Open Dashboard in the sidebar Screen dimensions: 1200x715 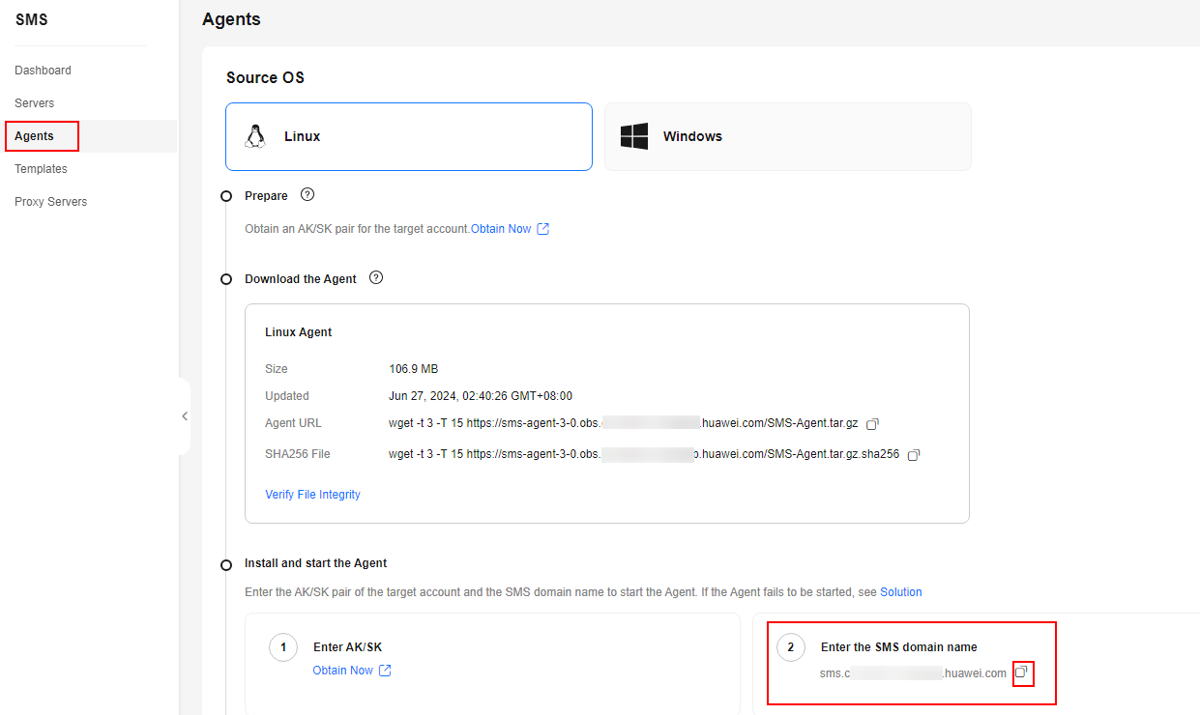43,71
